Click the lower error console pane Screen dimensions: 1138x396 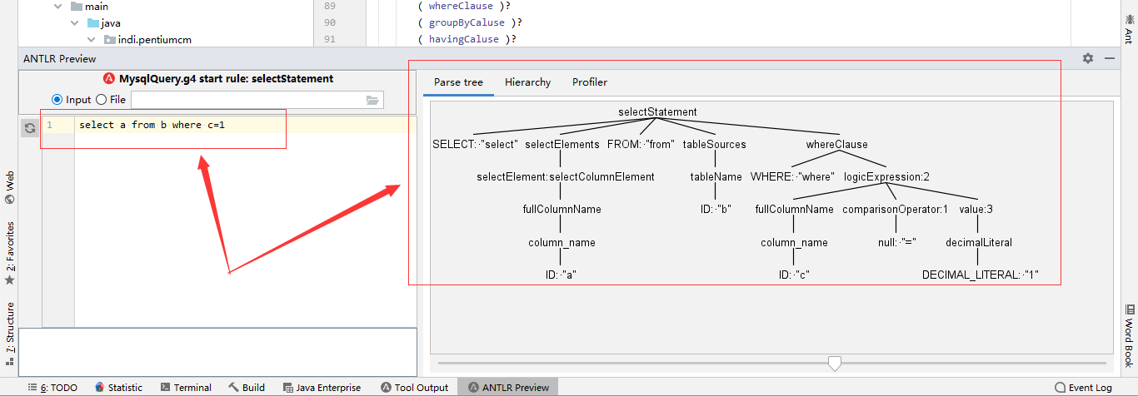click(218, 352)
